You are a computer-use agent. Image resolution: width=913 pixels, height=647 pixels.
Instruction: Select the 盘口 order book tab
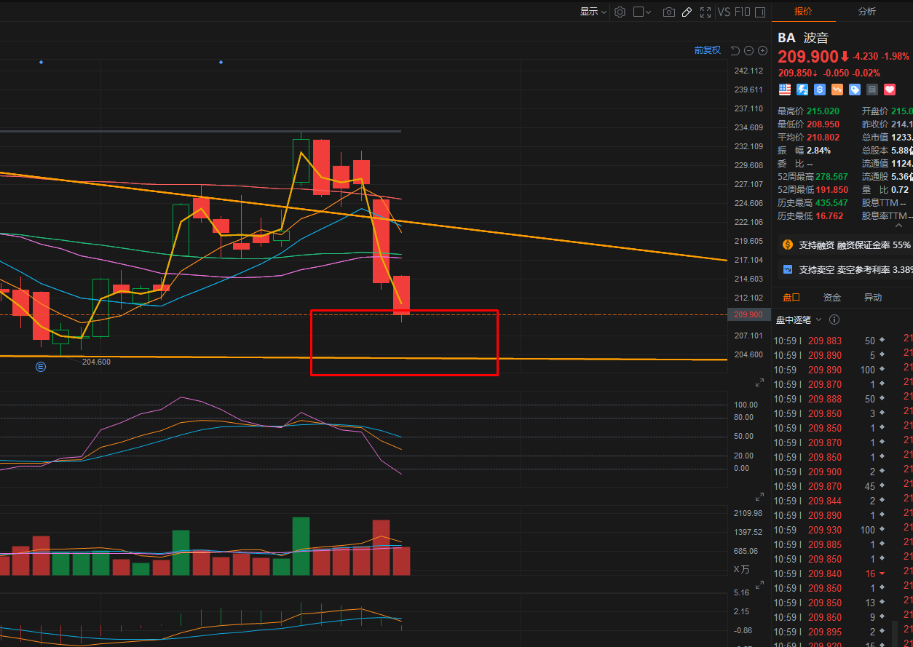coord(791,297)
